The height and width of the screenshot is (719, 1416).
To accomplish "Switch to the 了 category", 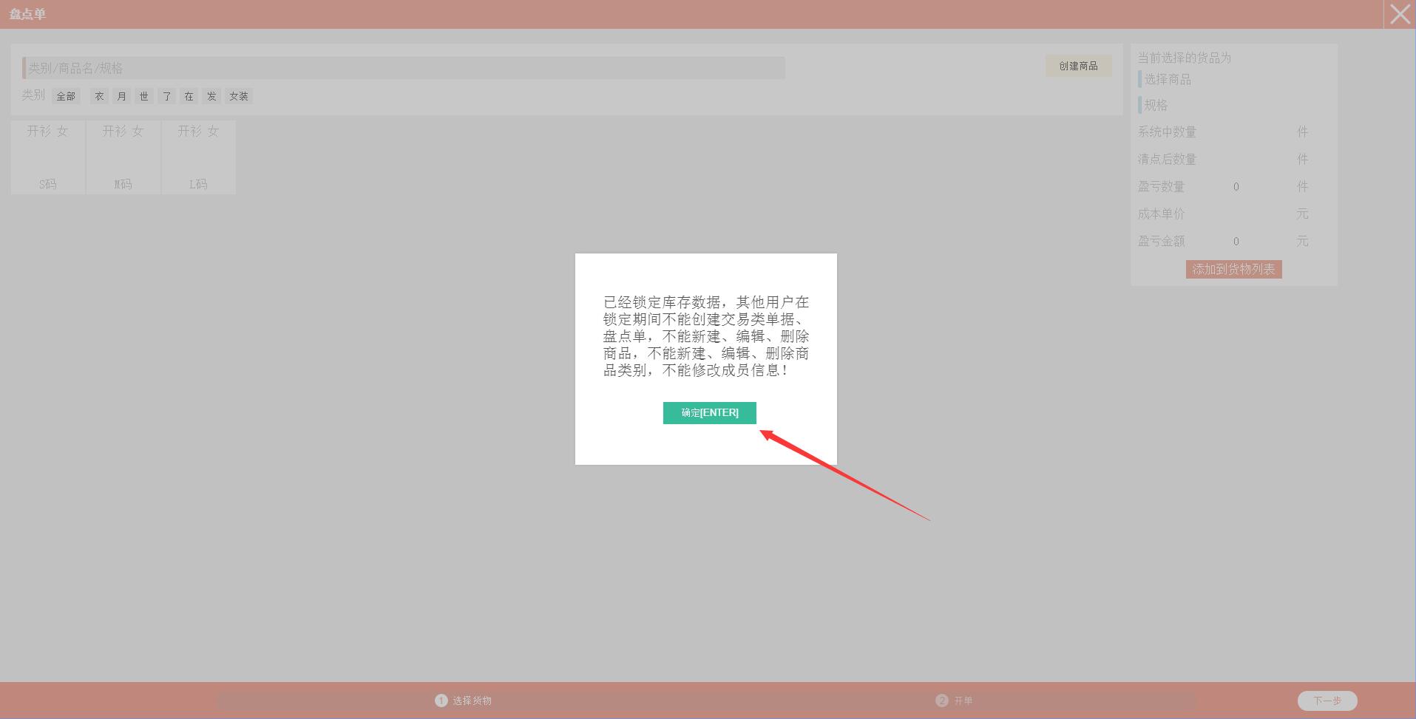I will (x=167, y=96).
